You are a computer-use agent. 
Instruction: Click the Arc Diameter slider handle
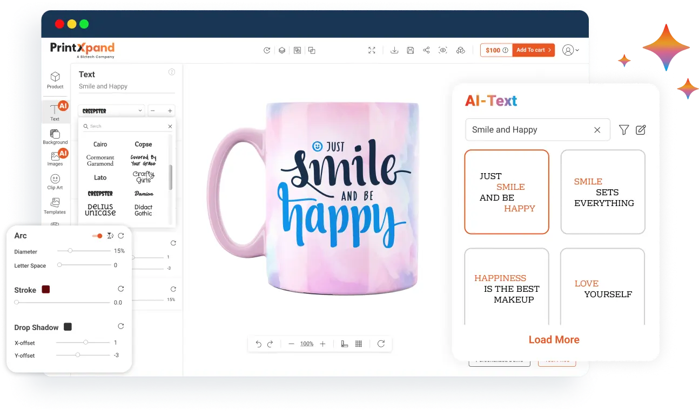70,251
